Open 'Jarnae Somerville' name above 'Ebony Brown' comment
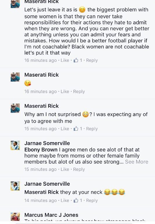This screenshot has height=224, width=155. tap(47, 143)
